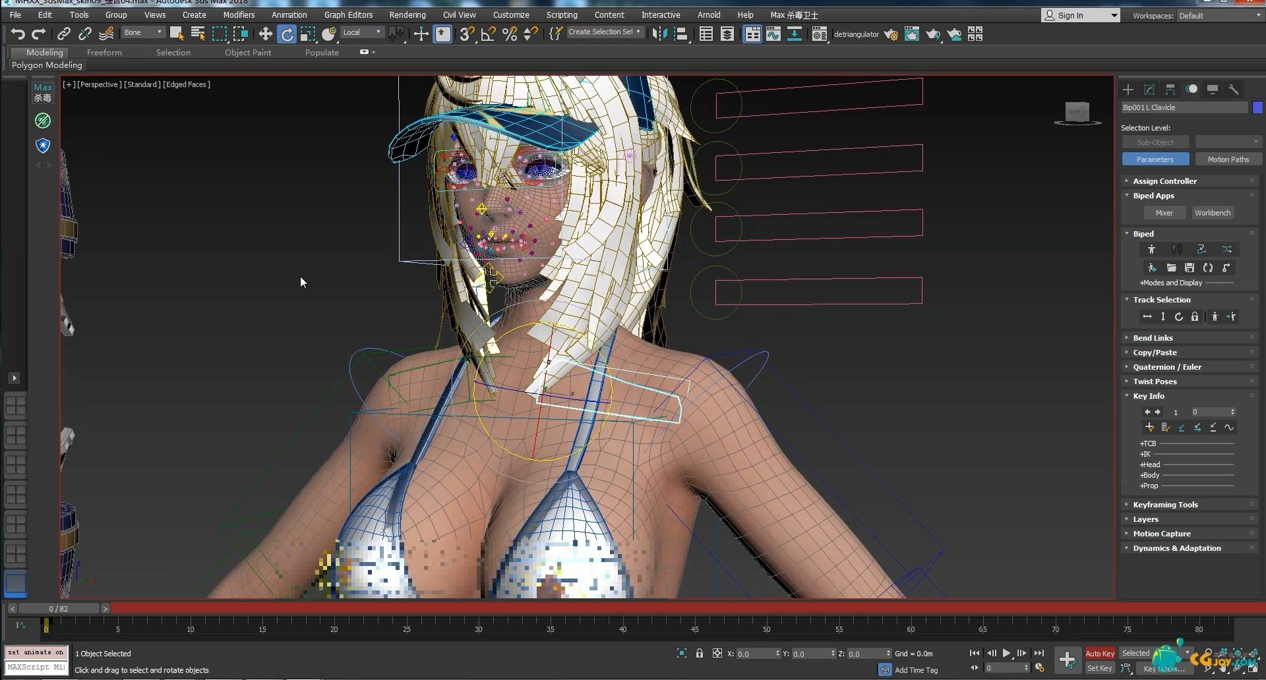Choose the Select Object tool

[x=176, y=34]
